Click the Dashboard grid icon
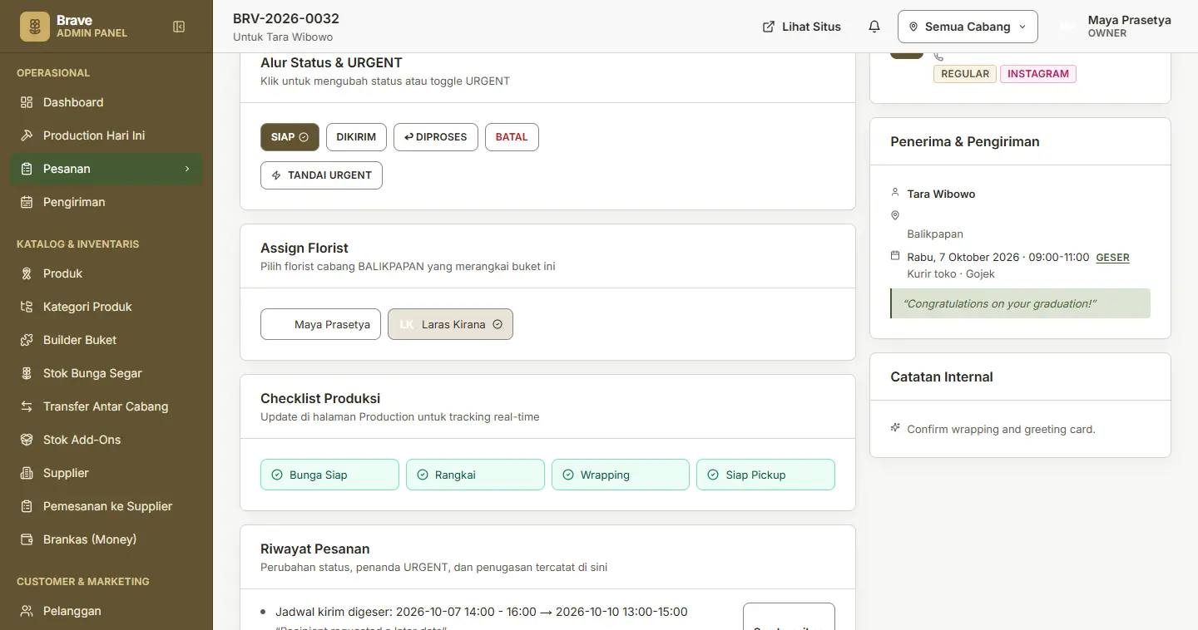The width and height of the screenshot is (1198, 630). click(x=27, y=102)
